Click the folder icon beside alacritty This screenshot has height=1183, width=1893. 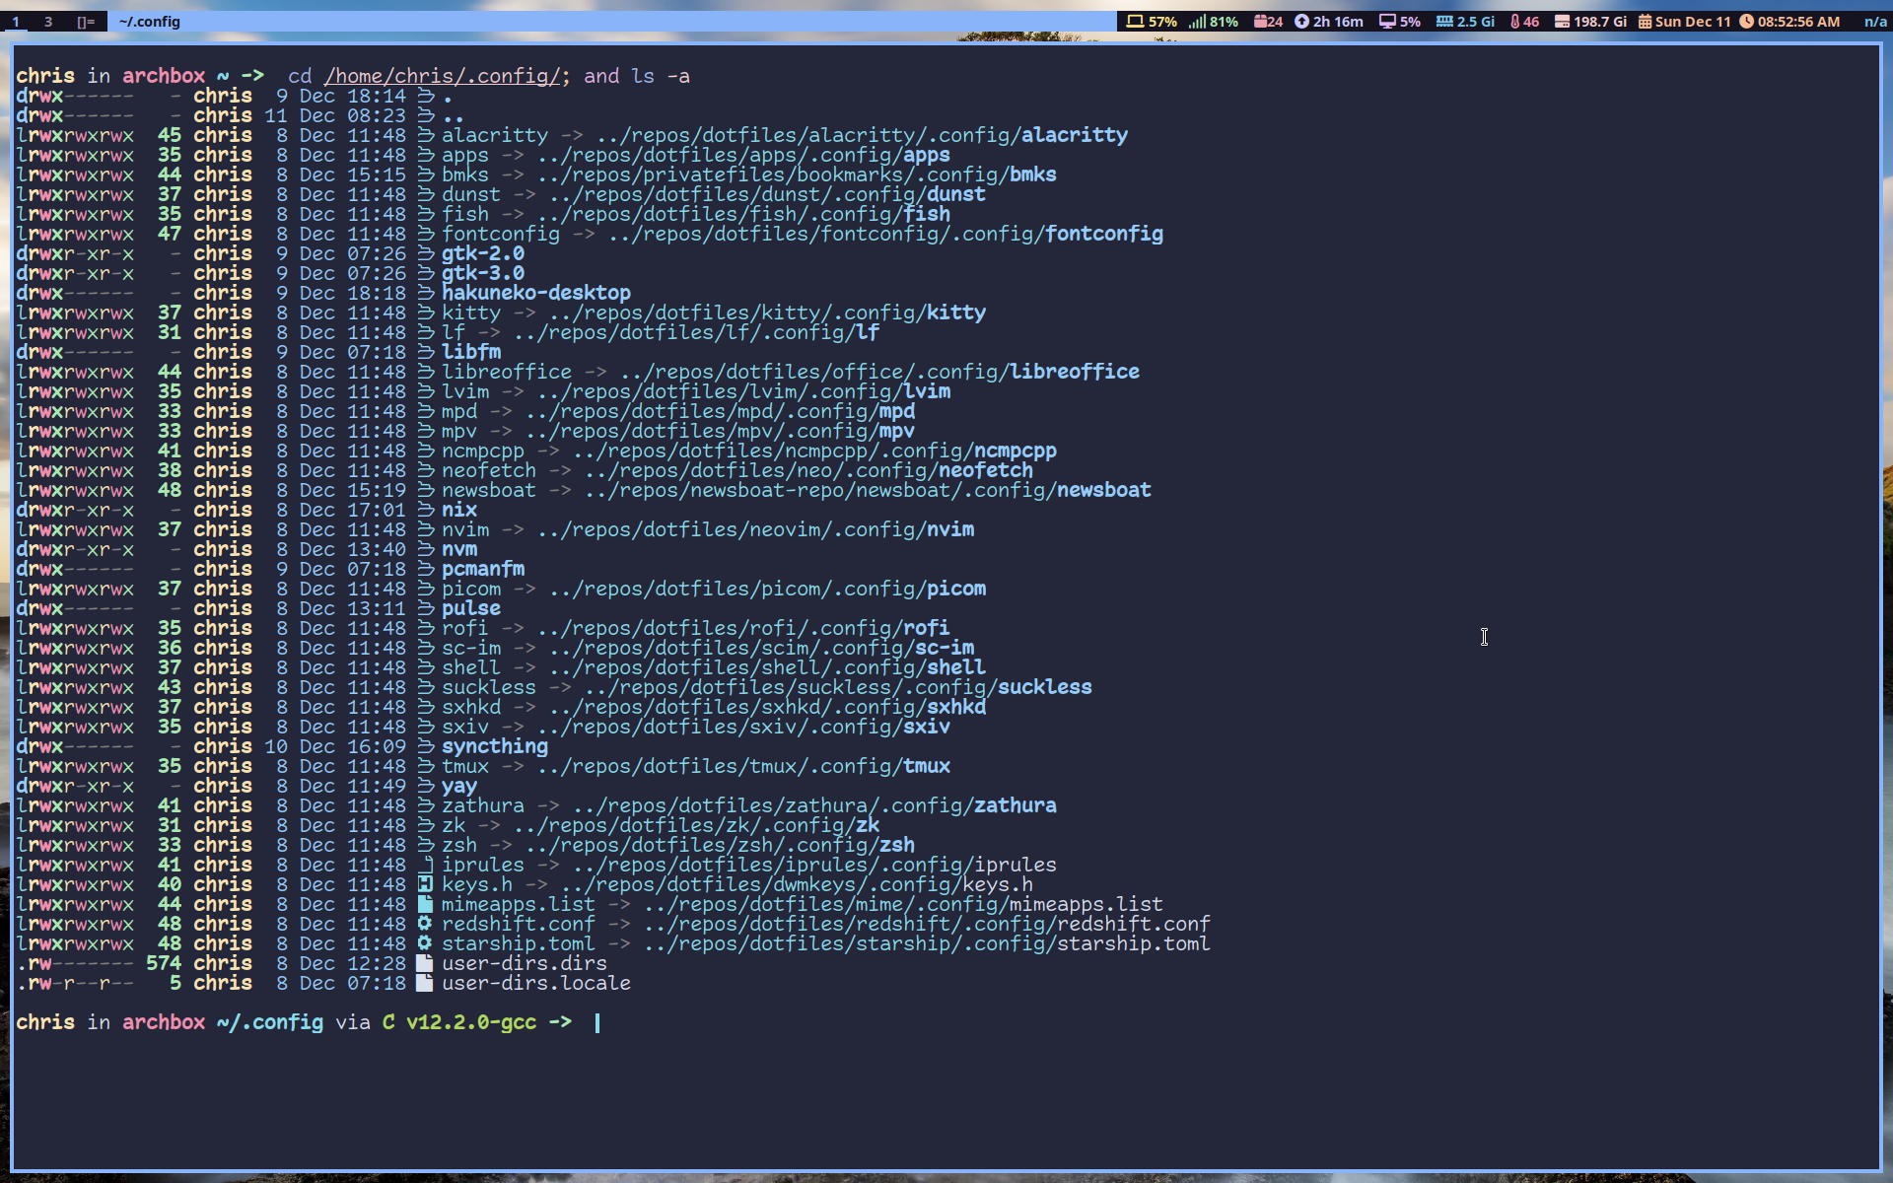click(x=426, y=135)
